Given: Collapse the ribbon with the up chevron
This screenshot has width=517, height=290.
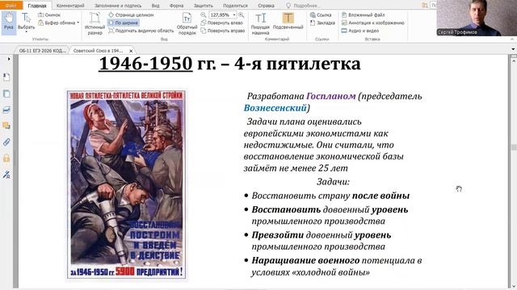Looking at the screenshot, I should coord(512,39).
